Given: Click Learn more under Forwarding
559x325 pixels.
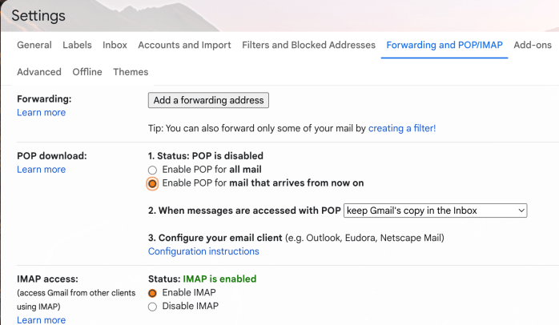Looking at the screenshot, I should 41,113.
